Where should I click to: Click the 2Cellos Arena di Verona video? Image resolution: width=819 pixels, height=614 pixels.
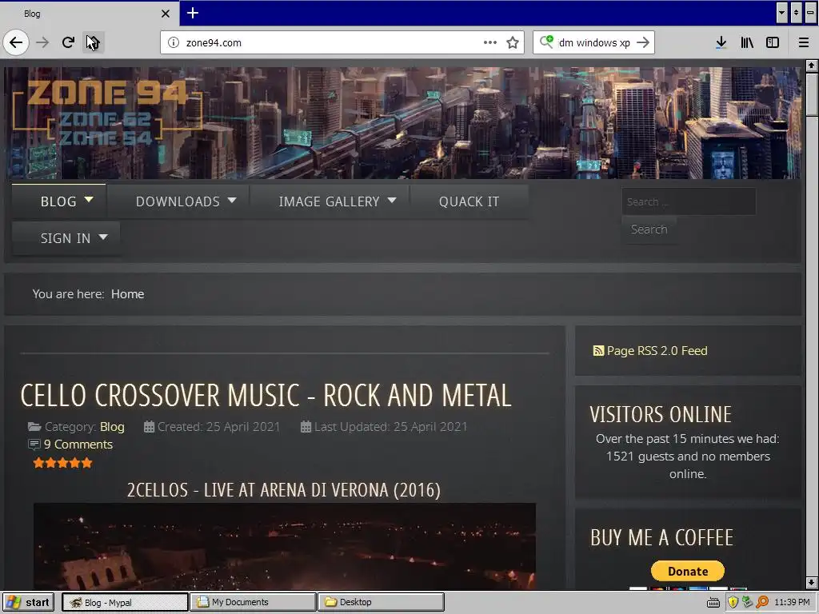284,546
